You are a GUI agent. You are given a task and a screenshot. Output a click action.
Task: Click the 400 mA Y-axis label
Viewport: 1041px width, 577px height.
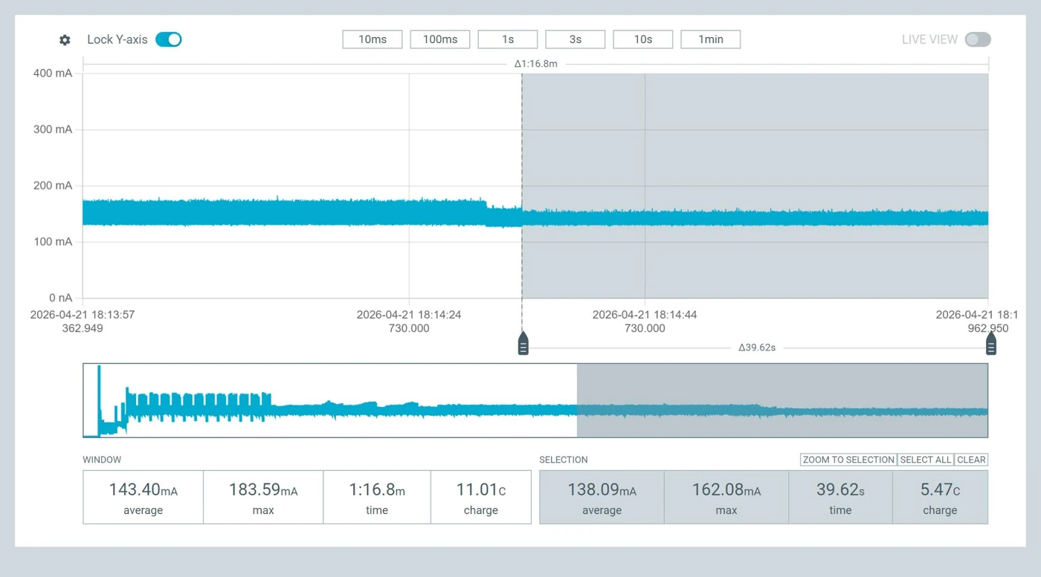(x=53, y=73)
